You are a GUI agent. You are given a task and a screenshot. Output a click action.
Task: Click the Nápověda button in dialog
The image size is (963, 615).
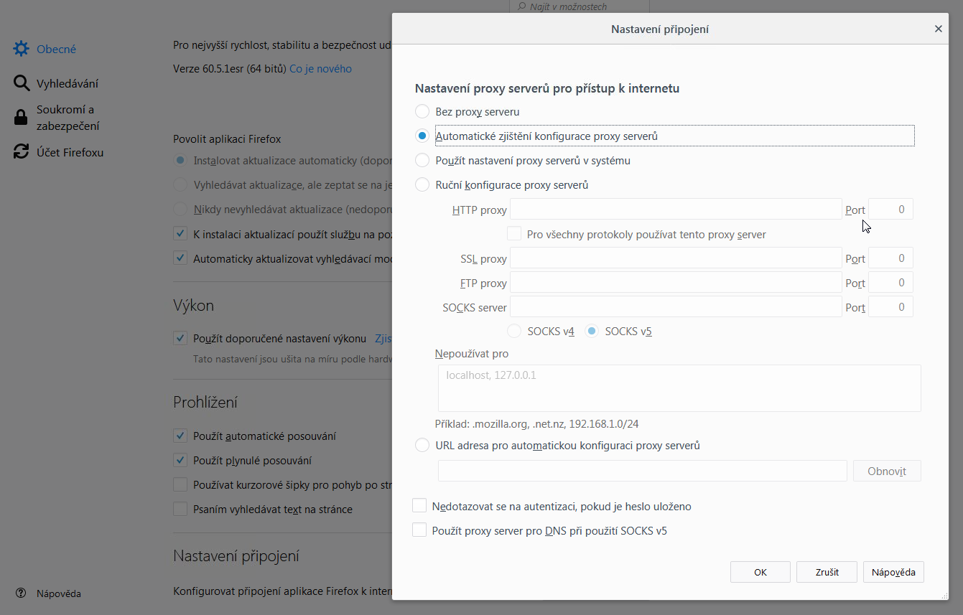click(x=893, y=572)
